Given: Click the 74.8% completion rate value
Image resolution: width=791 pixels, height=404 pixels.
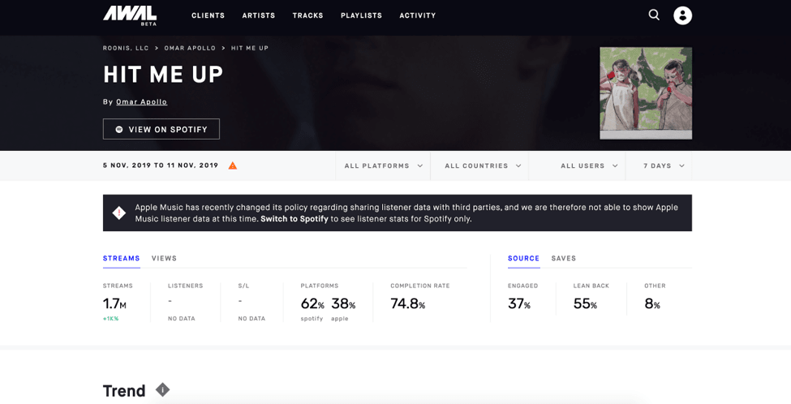Looking at the screenshot, I should (x=407, y=303).
